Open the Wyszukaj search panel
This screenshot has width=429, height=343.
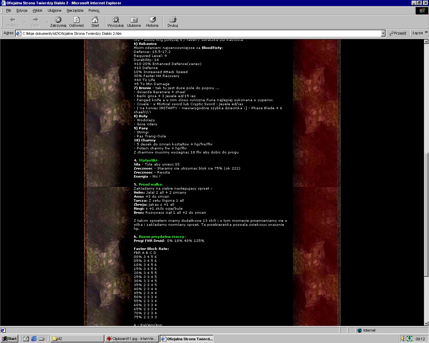click(115, 20)
